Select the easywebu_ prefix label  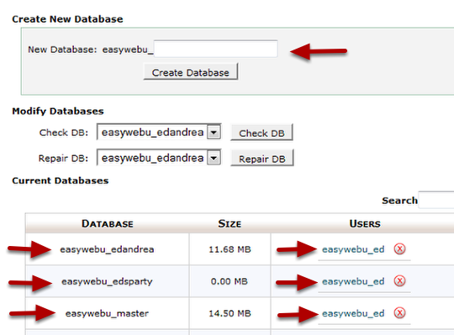(x=128, y=50)
